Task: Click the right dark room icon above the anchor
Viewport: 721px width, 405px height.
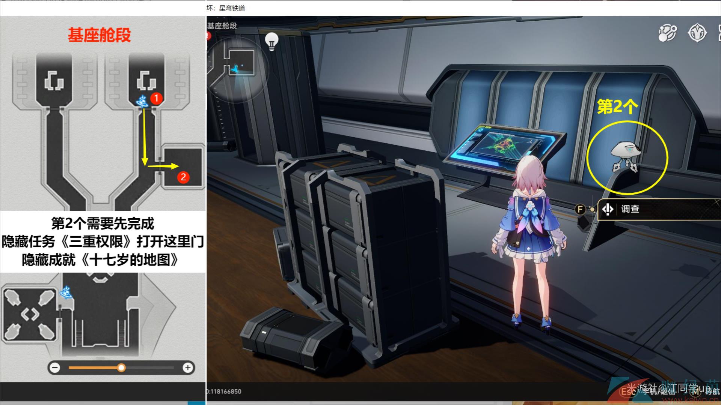Action: pos(146,80)
